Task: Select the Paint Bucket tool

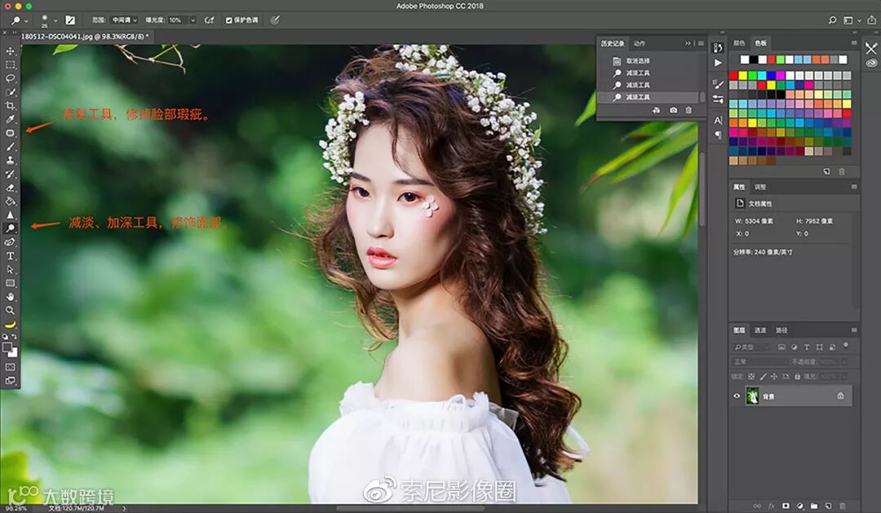Action: click(x=10, y=201)
